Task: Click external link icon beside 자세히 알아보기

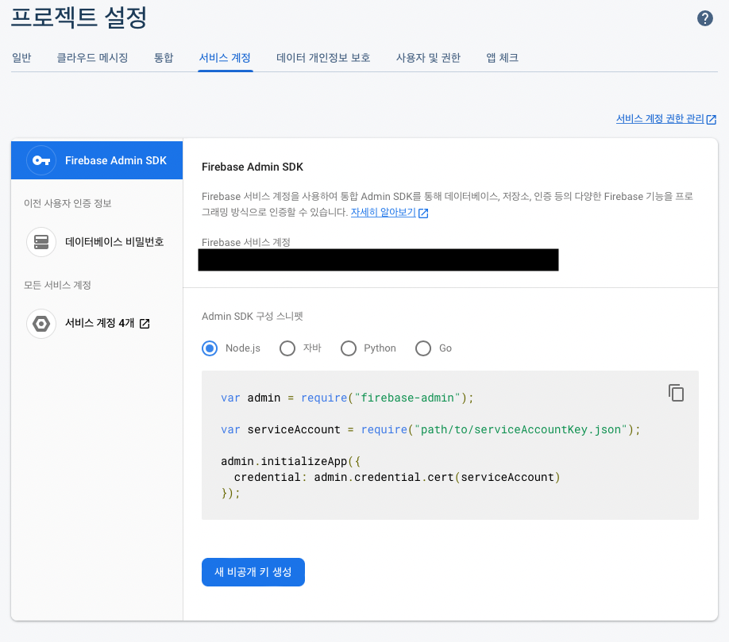Action: [x=423, y=213]
